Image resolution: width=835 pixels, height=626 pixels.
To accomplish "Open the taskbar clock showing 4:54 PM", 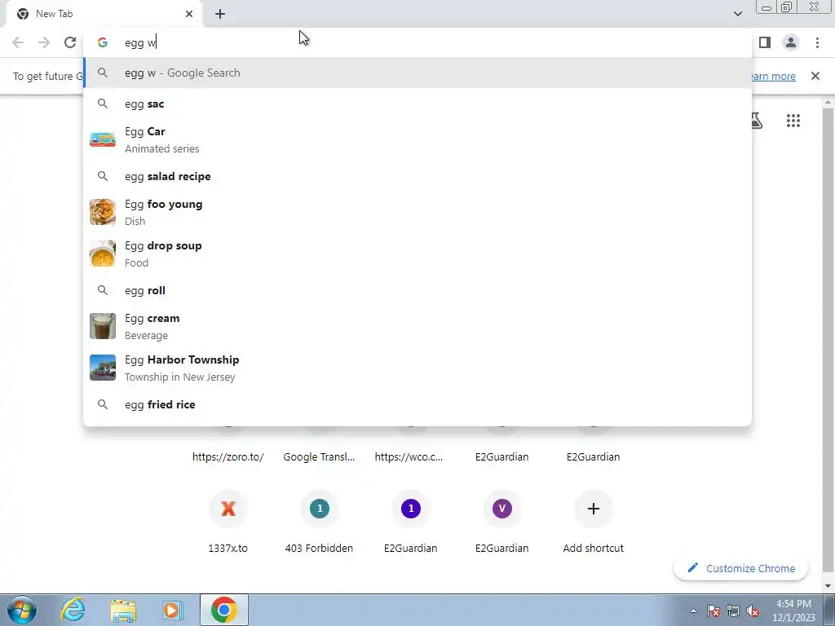I will [x=793, y=611].
